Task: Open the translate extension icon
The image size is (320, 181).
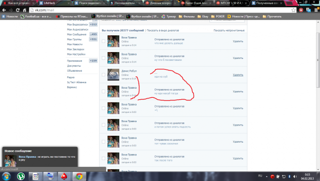Action: point(309,10)
